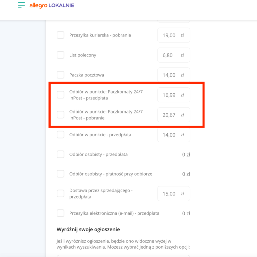Check the List polecony option

[x=61, y=55]
